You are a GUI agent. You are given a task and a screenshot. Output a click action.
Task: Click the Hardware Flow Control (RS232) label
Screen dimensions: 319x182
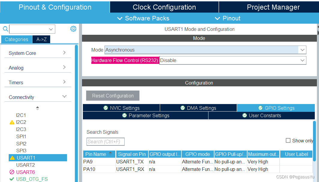pyautogui.click(x=125, y=60)
